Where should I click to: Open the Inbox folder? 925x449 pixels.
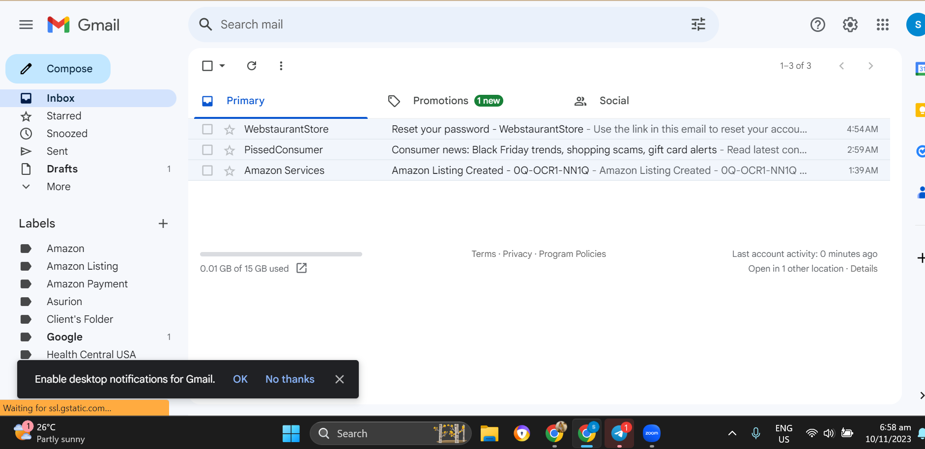[x=88, y=98]
